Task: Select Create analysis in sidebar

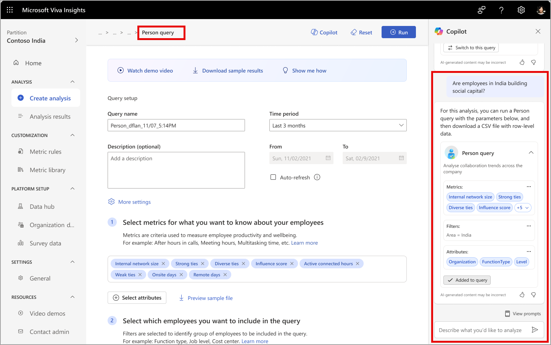Action: pos(46,98)
